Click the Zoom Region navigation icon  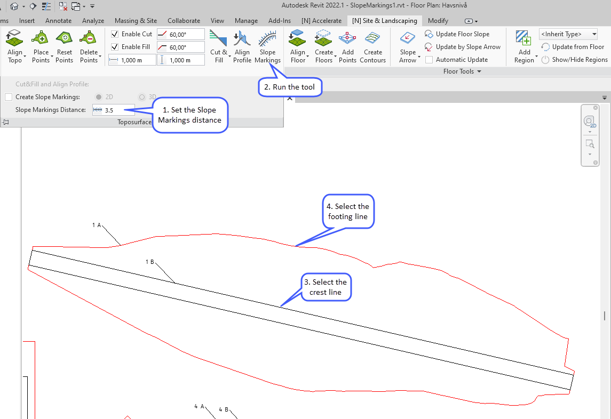tap(590, 144)
